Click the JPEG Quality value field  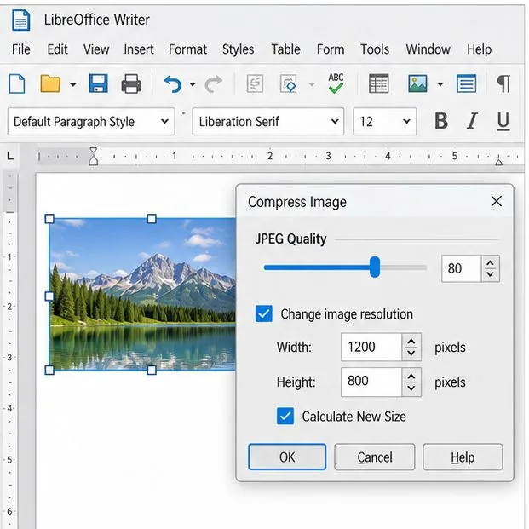[x=461, y=268]
